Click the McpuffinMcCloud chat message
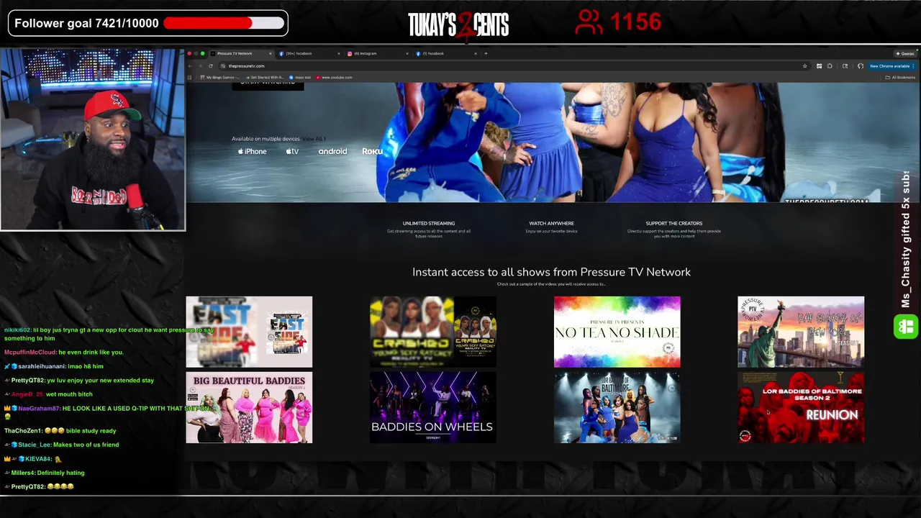This screenshot has height=518, width=921. 64,353
